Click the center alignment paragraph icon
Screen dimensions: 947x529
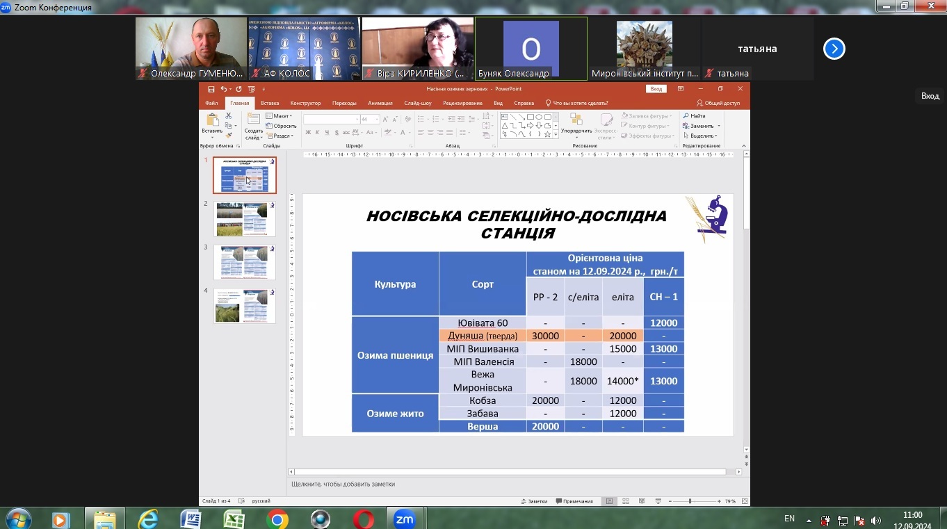[x=430, y=132]
